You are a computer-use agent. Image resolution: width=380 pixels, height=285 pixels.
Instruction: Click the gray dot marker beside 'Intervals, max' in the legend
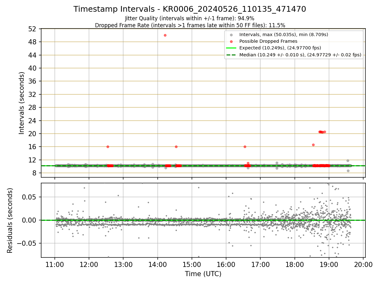(x=231, y=35)
